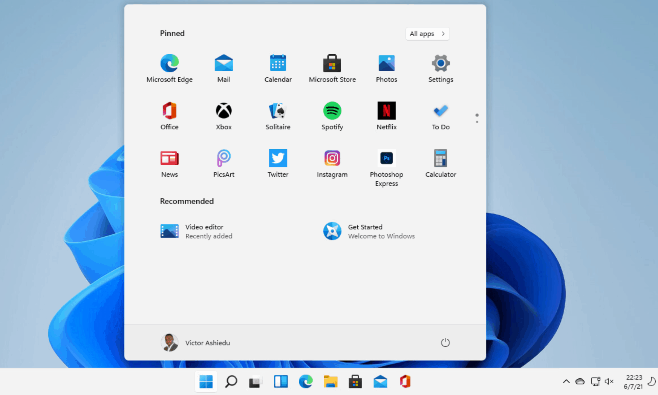Open Settings gear in pinned apps
Screen dimensions: 658x395
[441, 69]
